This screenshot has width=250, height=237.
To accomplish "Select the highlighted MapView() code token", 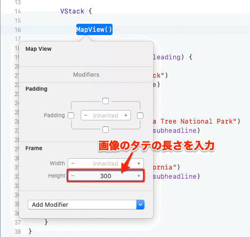I will click(94, 30).
